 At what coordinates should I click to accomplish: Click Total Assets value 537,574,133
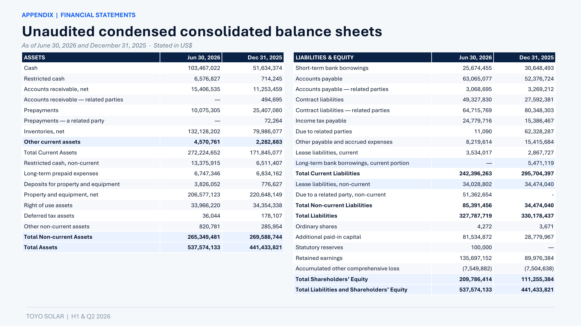[x=204, y=247]
